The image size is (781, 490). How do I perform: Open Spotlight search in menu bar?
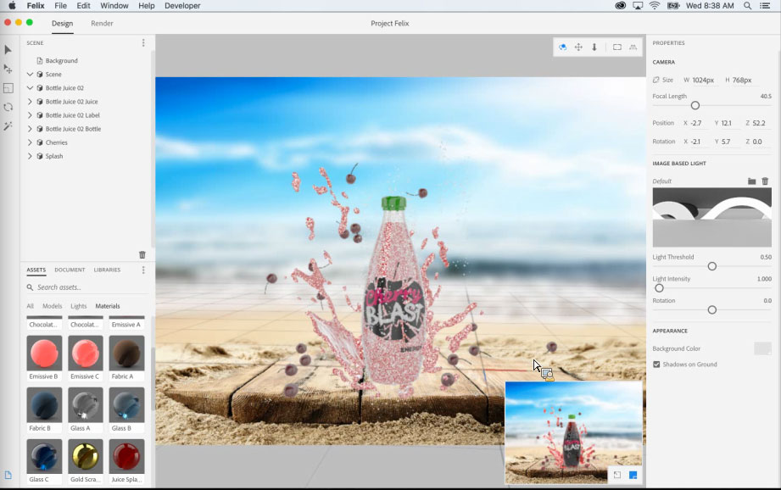click(x=748, y=5)
